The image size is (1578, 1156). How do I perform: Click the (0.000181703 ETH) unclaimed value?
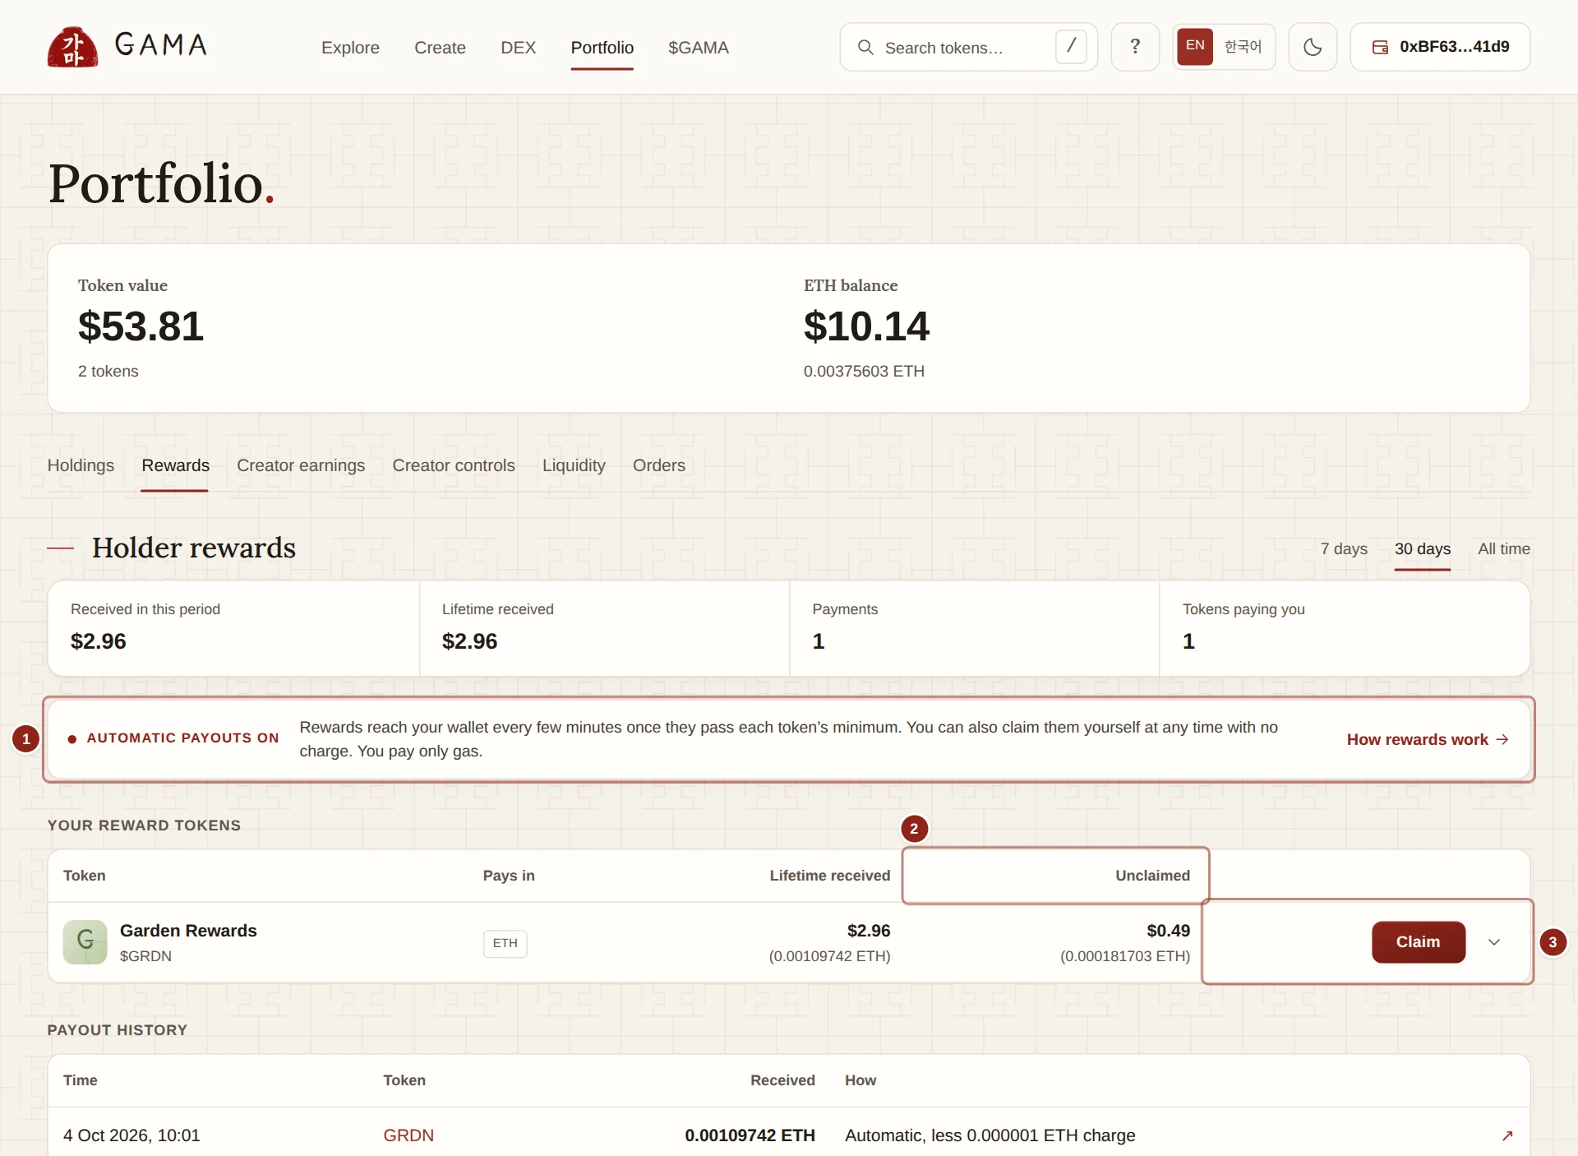coord(1125,956)
